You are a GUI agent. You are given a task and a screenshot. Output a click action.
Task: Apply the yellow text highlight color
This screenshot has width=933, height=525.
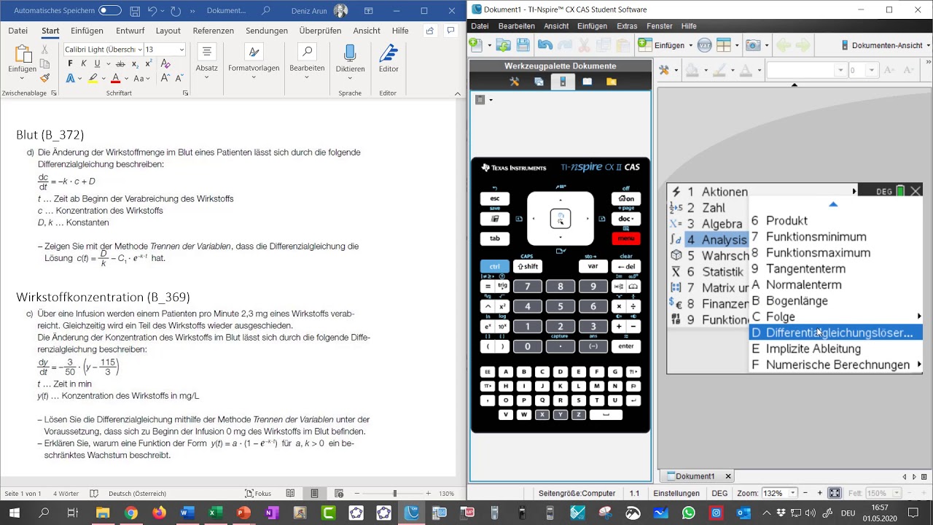[x=93, y=78]
